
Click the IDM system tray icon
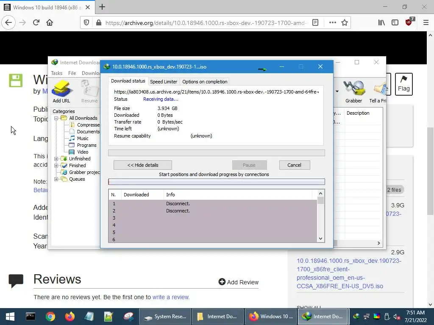click(356, 317)
